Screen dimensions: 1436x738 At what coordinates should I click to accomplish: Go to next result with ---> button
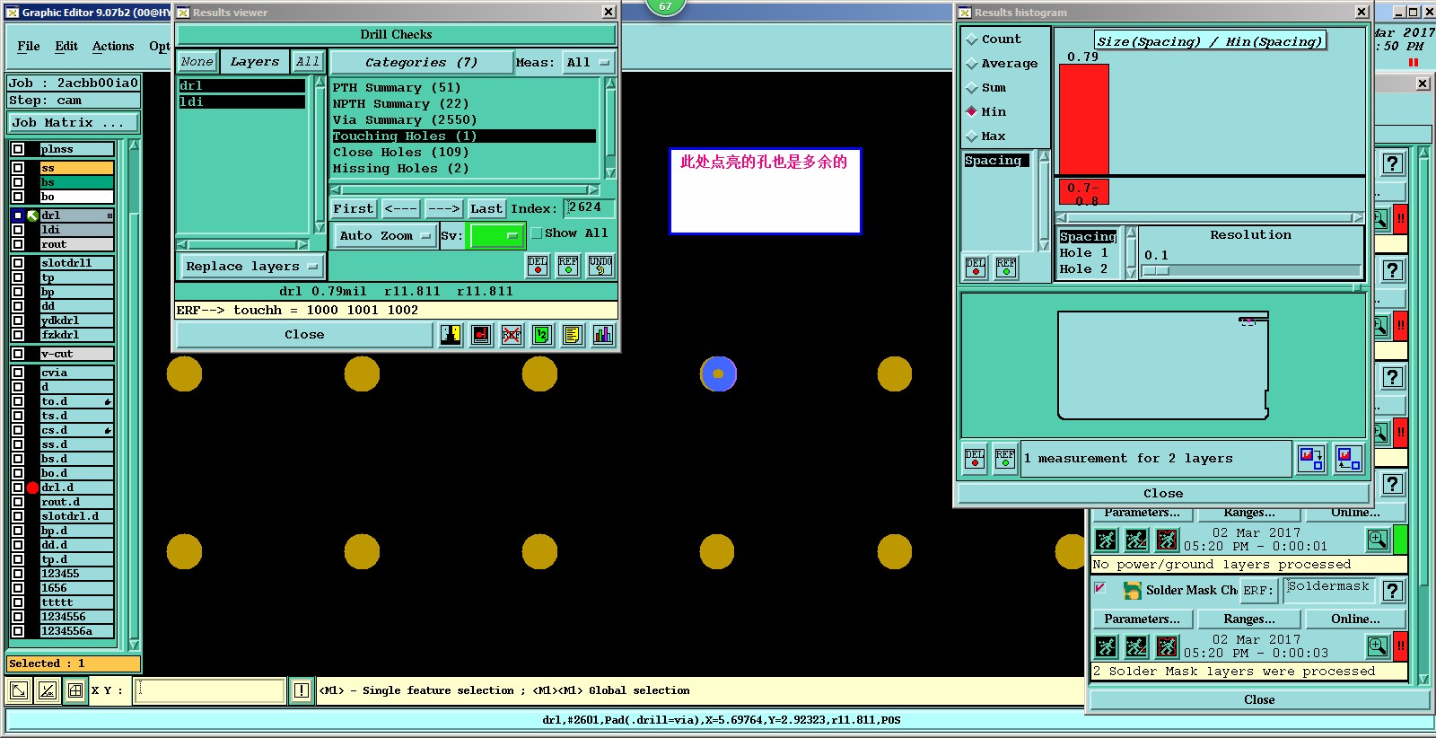[443, 209]
